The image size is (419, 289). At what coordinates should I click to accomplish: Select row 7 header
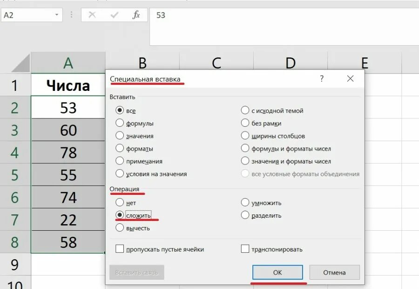(15, 220)
